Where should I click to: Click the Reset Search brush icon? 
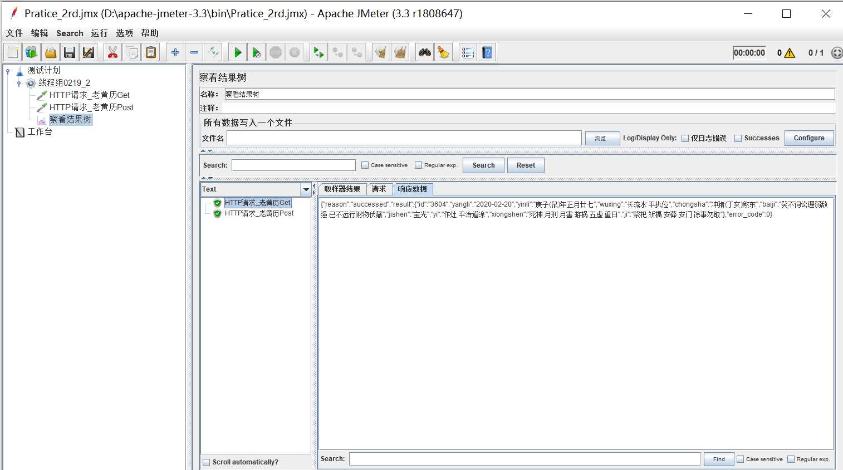444,52
